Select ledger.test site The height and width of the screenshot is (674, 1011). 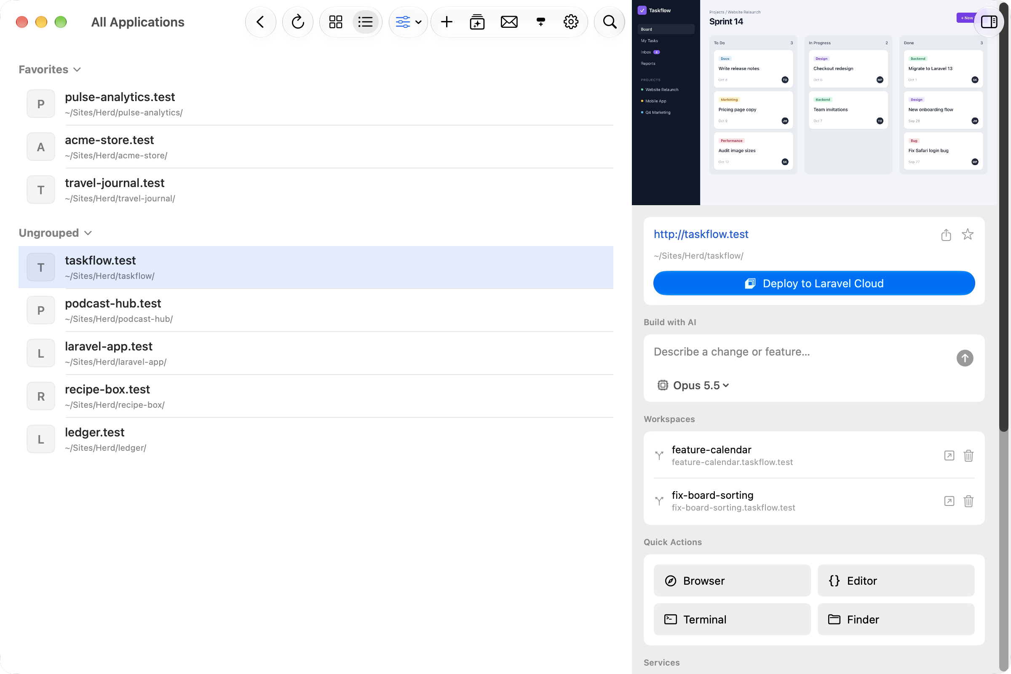(x=316, y=439)
